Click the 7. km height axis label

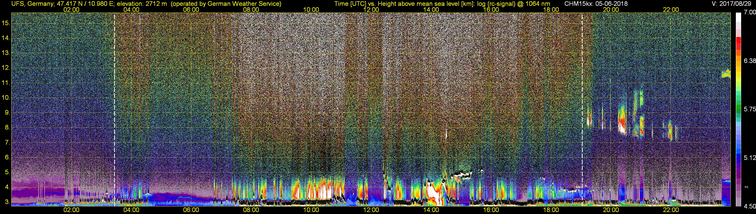coord(7,142)
